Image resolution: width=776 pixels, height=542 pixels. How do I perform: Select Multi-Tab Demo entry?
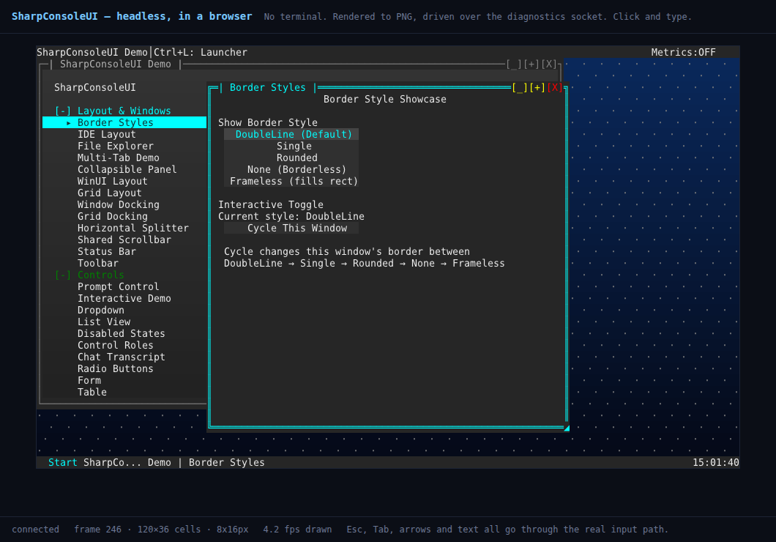[x=119, y=158]
